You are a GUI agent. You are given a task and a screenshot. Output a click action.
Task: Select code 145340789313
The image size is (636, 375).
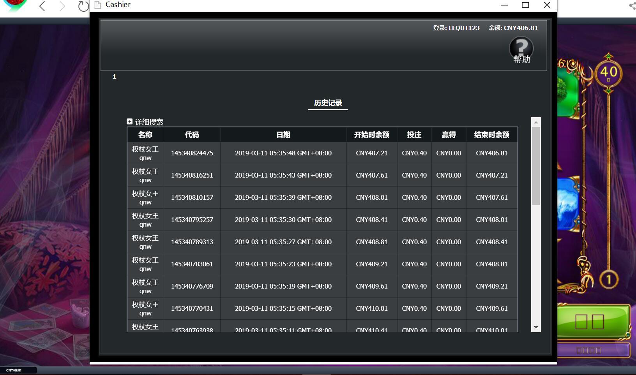(x=192, y=242)
